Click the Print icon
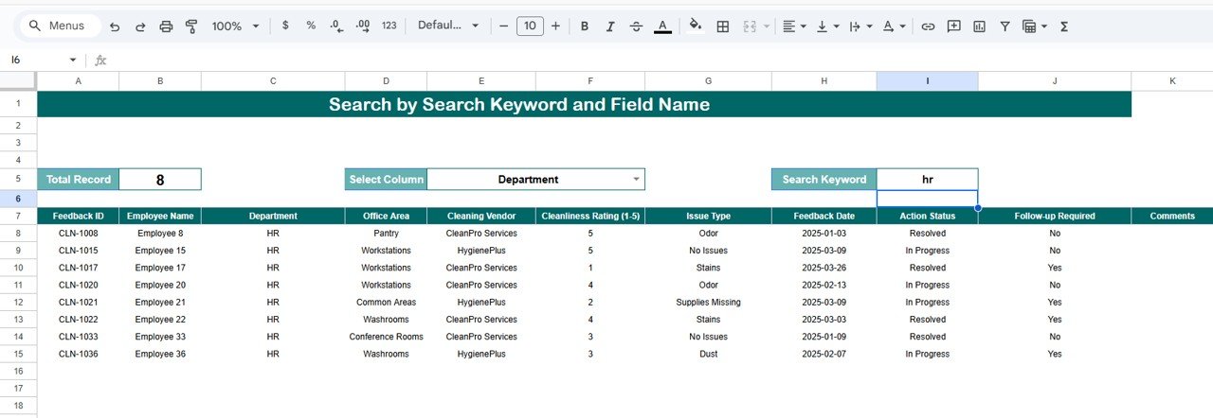 (x=166, y=26)
